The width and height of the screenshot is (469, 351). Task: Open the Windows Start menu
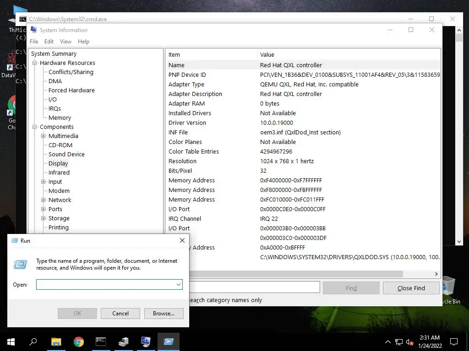point(11,342)
